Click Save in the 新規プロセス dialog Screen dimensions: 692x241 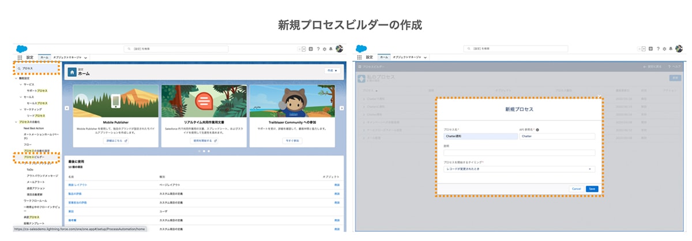(591, 189)
